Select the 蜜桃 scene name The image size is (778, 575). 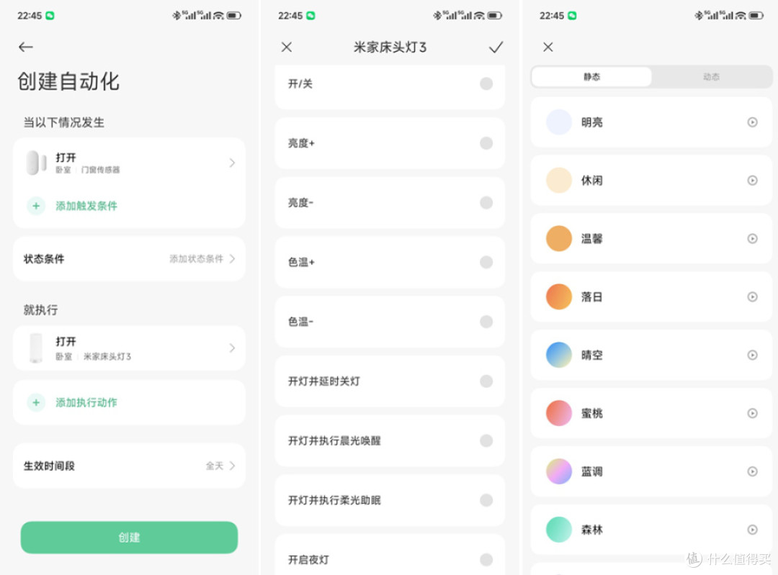[592, 413]
